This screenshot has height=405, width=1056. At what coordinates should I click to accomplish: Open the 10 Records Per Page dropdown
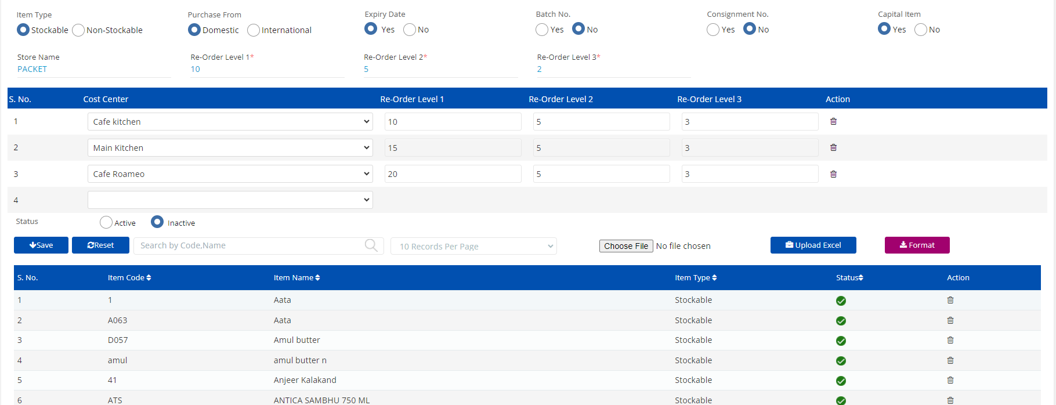473,246
